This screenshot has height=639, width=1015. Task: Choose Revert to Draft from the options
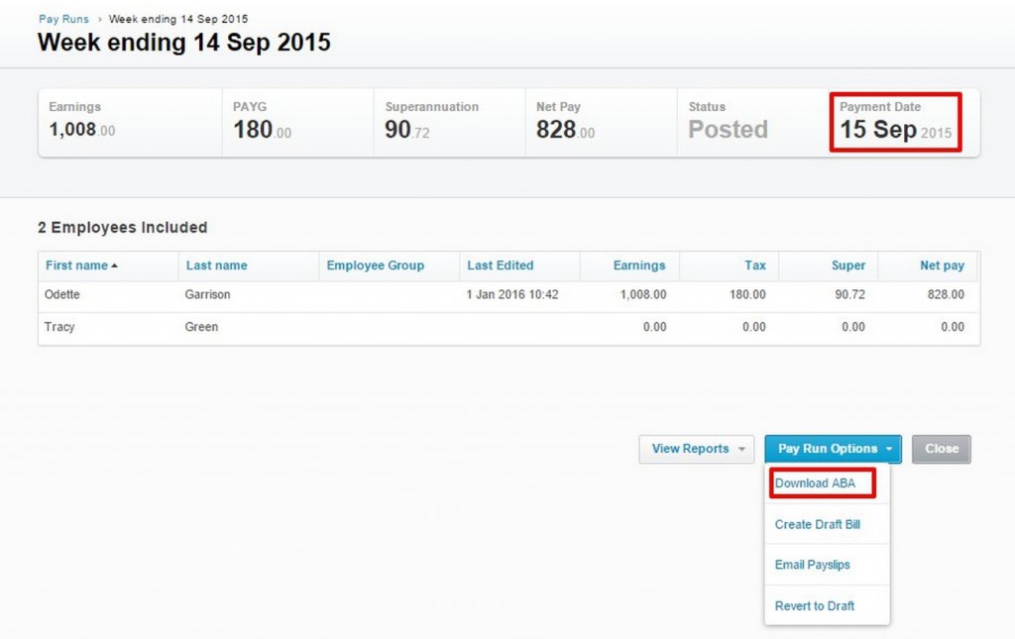tap(814, 605)
